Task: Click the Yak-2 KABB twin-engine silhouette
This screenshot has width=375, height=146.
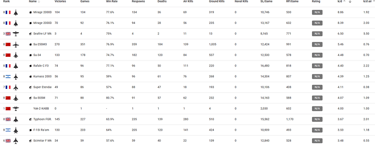Action: (x=16, y=109)
